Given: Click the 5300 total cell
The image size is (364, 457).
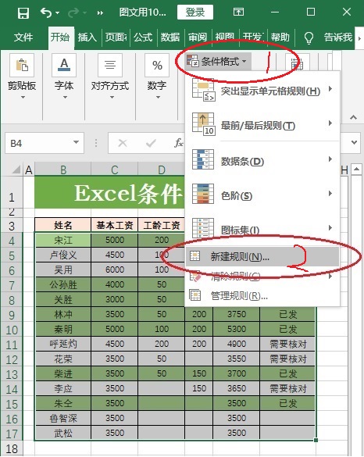Looking at the screenshot, I should coord(237,329).
